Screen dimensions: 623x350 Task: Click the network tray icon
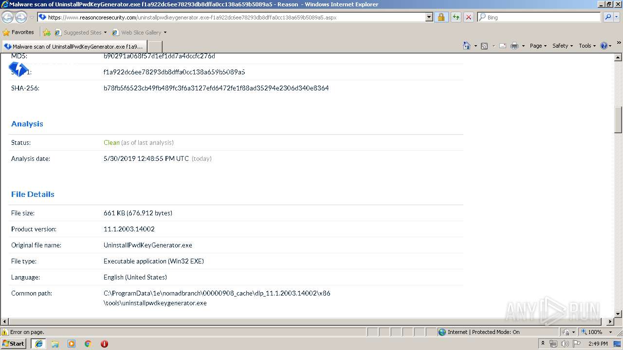pos(553,344)
